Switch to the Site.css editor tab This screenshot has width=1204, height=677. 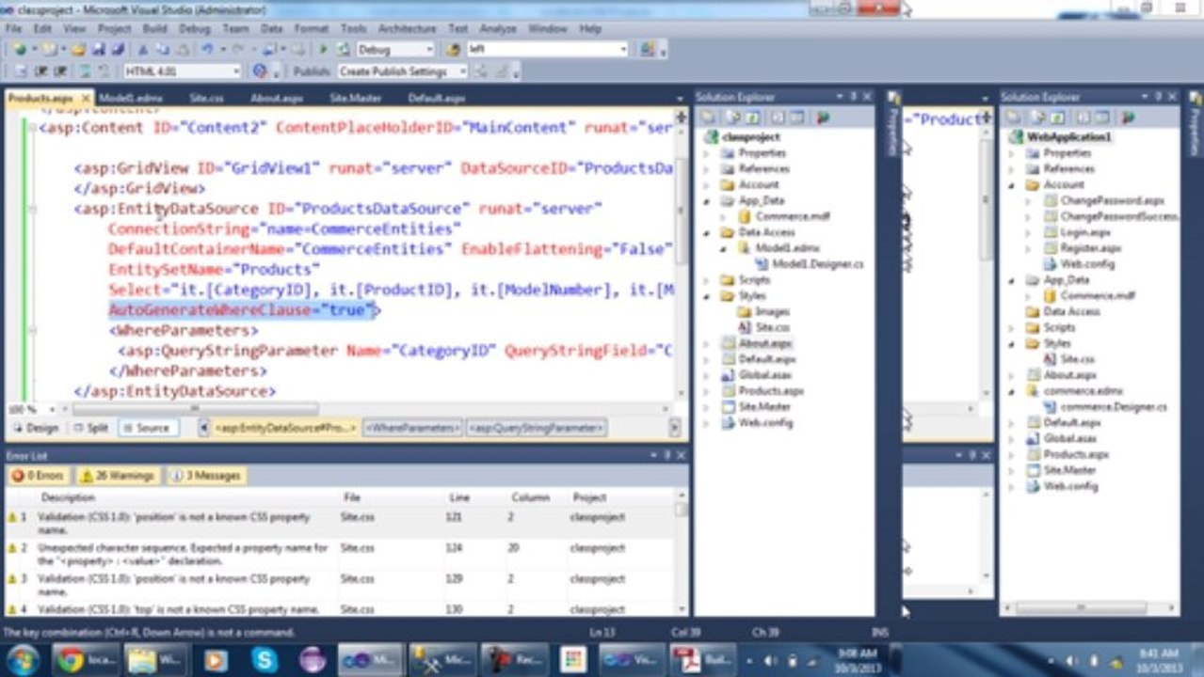pyautogui.click(x=206, y=98)
